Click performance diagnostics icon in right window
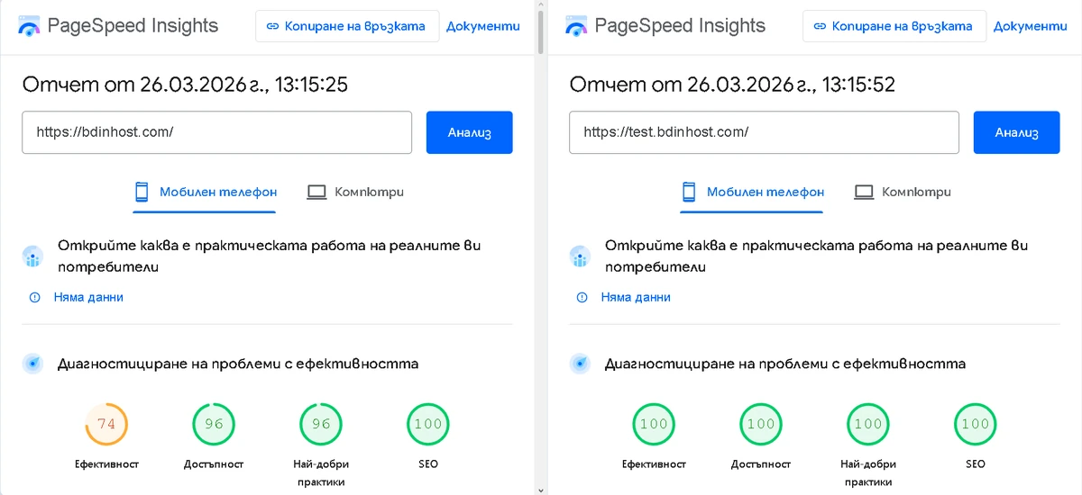 [581, 364]
